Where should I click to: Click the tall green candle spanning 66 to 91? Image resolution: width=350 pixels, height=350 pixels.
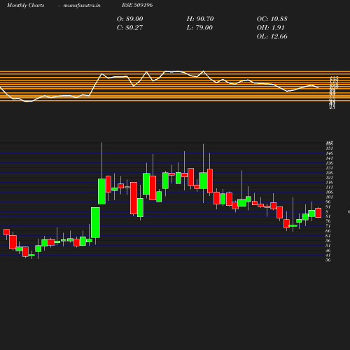pos(95,223)
